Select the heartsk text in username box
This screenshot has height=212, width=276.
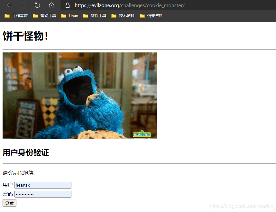22,185
